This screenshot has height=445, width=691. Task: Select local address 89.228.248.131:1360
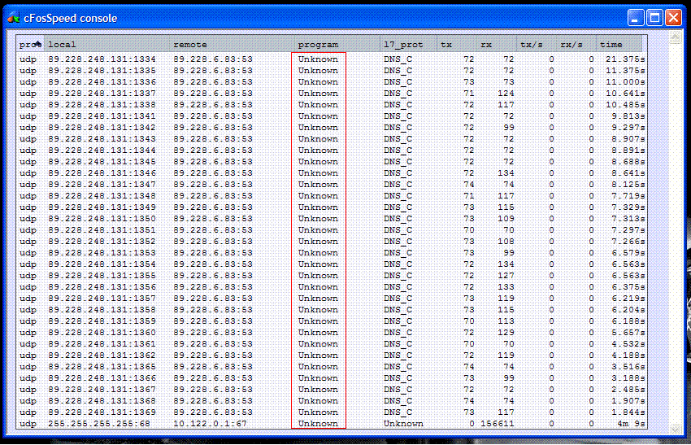click(x=102, y=333)
